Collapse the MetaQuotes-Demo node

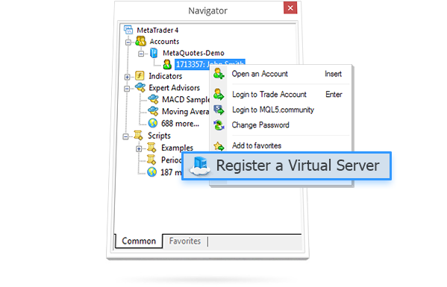tap(141, 54)
